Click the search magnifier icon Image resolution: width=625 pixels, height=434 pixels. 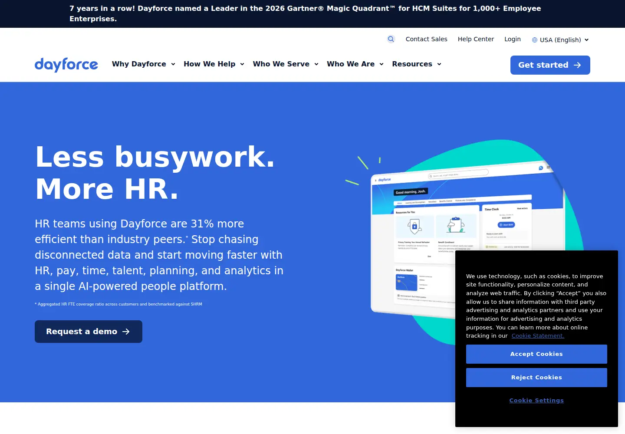(391, 39)
